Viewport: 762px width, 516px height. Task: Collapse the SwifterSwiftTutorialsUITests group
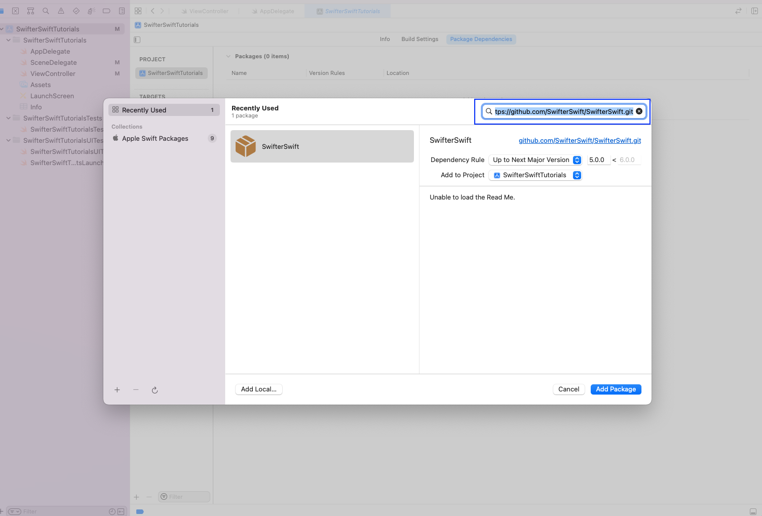pos(8,141)
